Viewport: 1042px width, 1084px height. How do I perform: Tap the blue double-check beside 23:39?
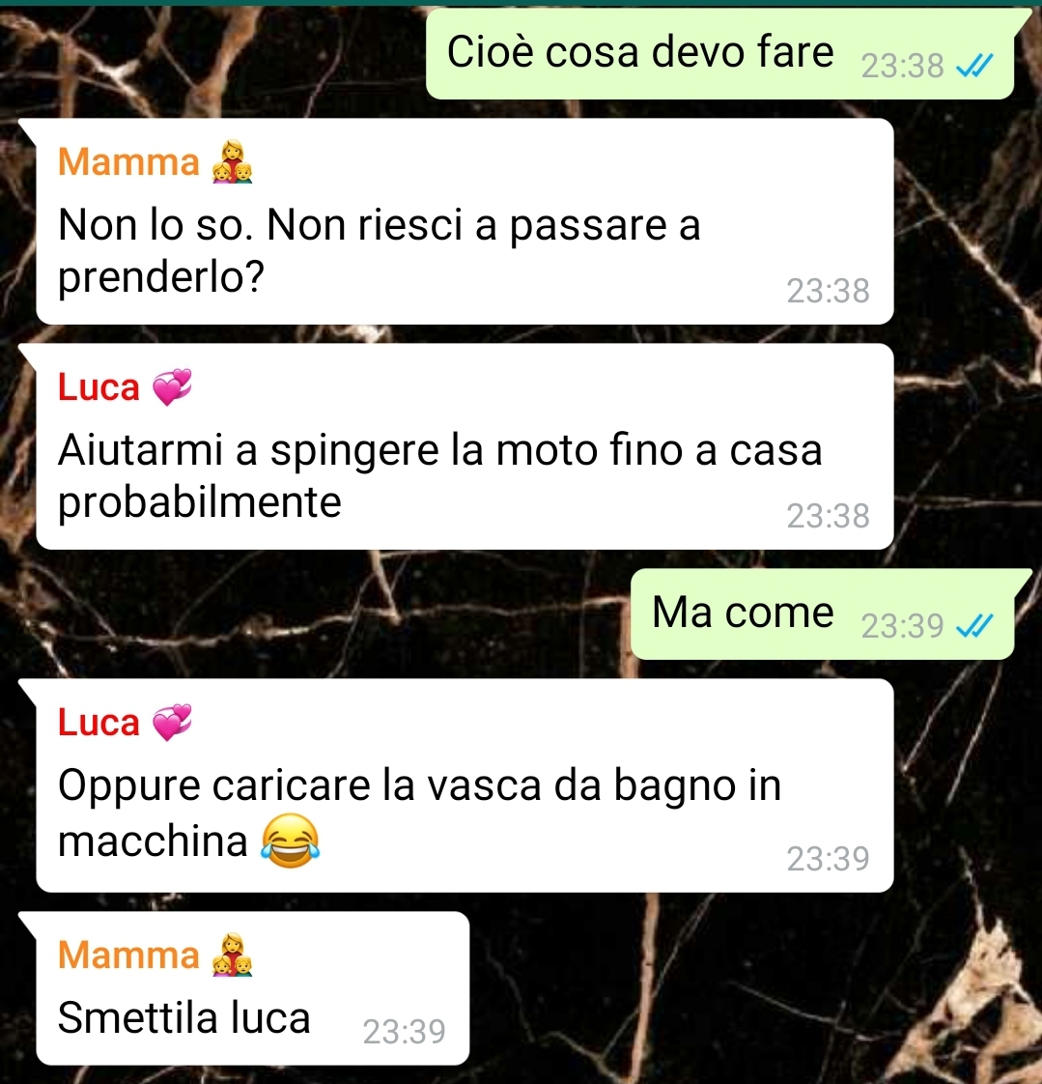click(x=974, y=626)
